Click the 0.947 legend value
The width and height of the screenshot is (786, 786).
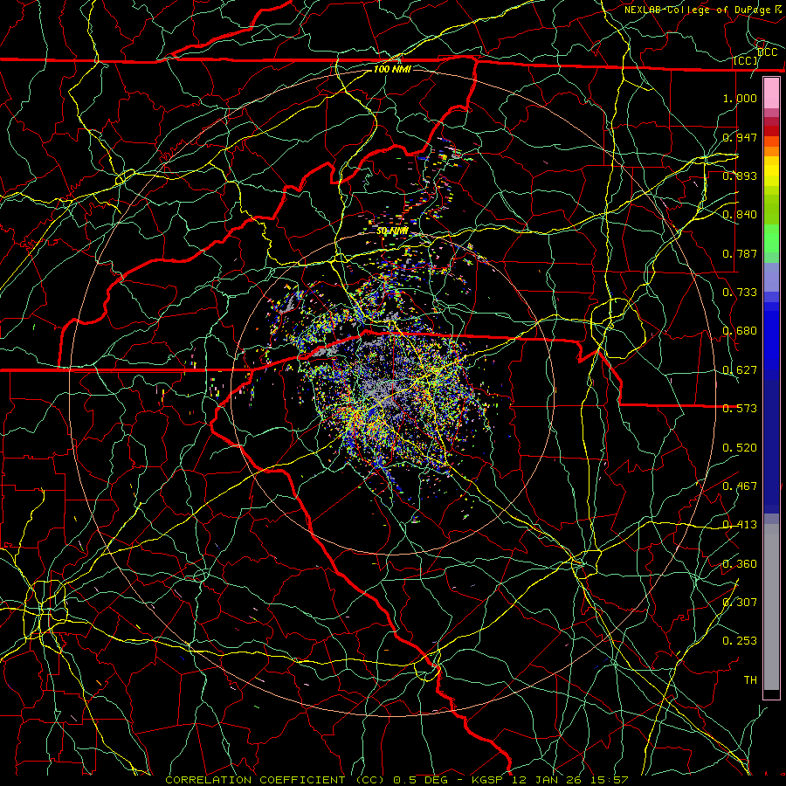740,137
